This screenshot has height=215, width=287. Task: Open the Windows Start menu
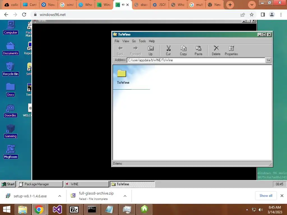(7, 209)
